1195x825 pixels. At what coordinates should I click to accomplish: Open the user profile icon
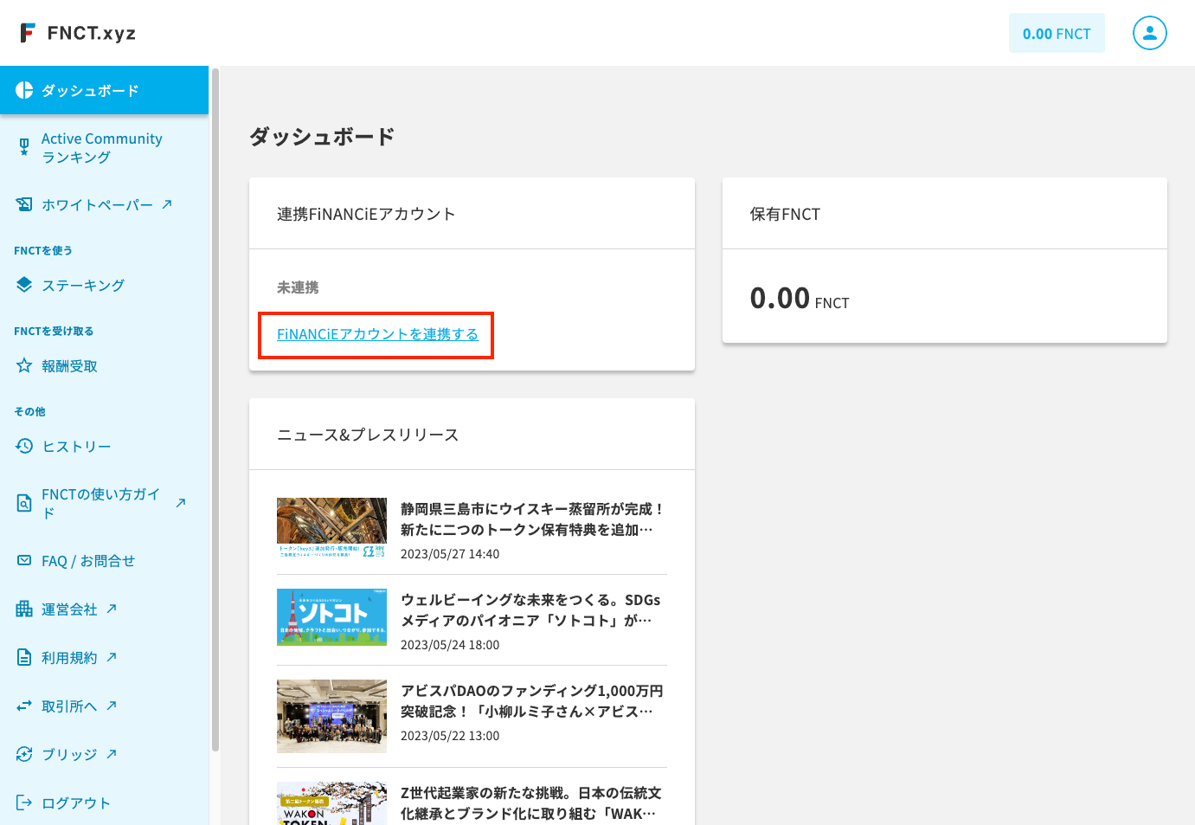(1149, 33)
